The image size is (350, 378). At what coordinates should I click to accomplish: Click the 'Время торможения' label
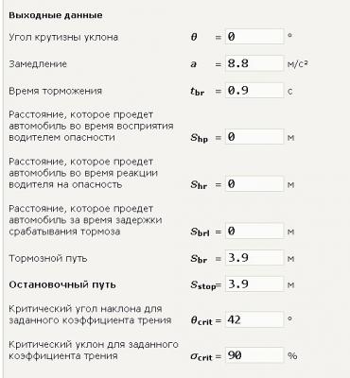pos(56,91)
